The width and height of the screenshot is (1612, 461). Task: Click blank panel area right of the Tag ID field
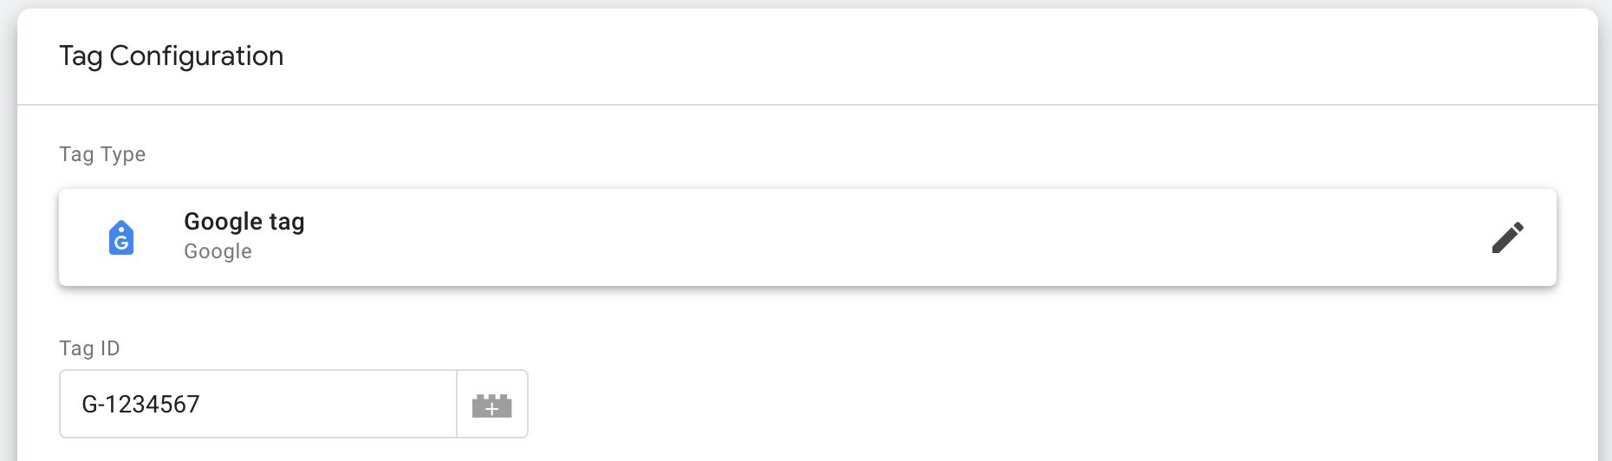pos(1040,404)
